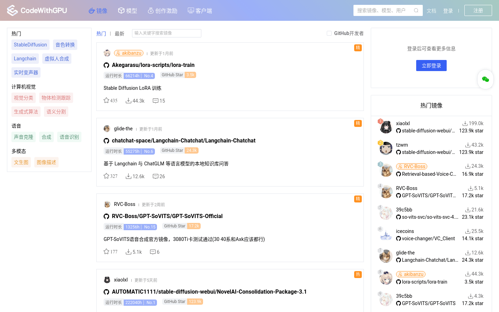Select the 语音识别 tag
Image resolution: width=499 pixels, height=312 pixels.
coord(69,137)
